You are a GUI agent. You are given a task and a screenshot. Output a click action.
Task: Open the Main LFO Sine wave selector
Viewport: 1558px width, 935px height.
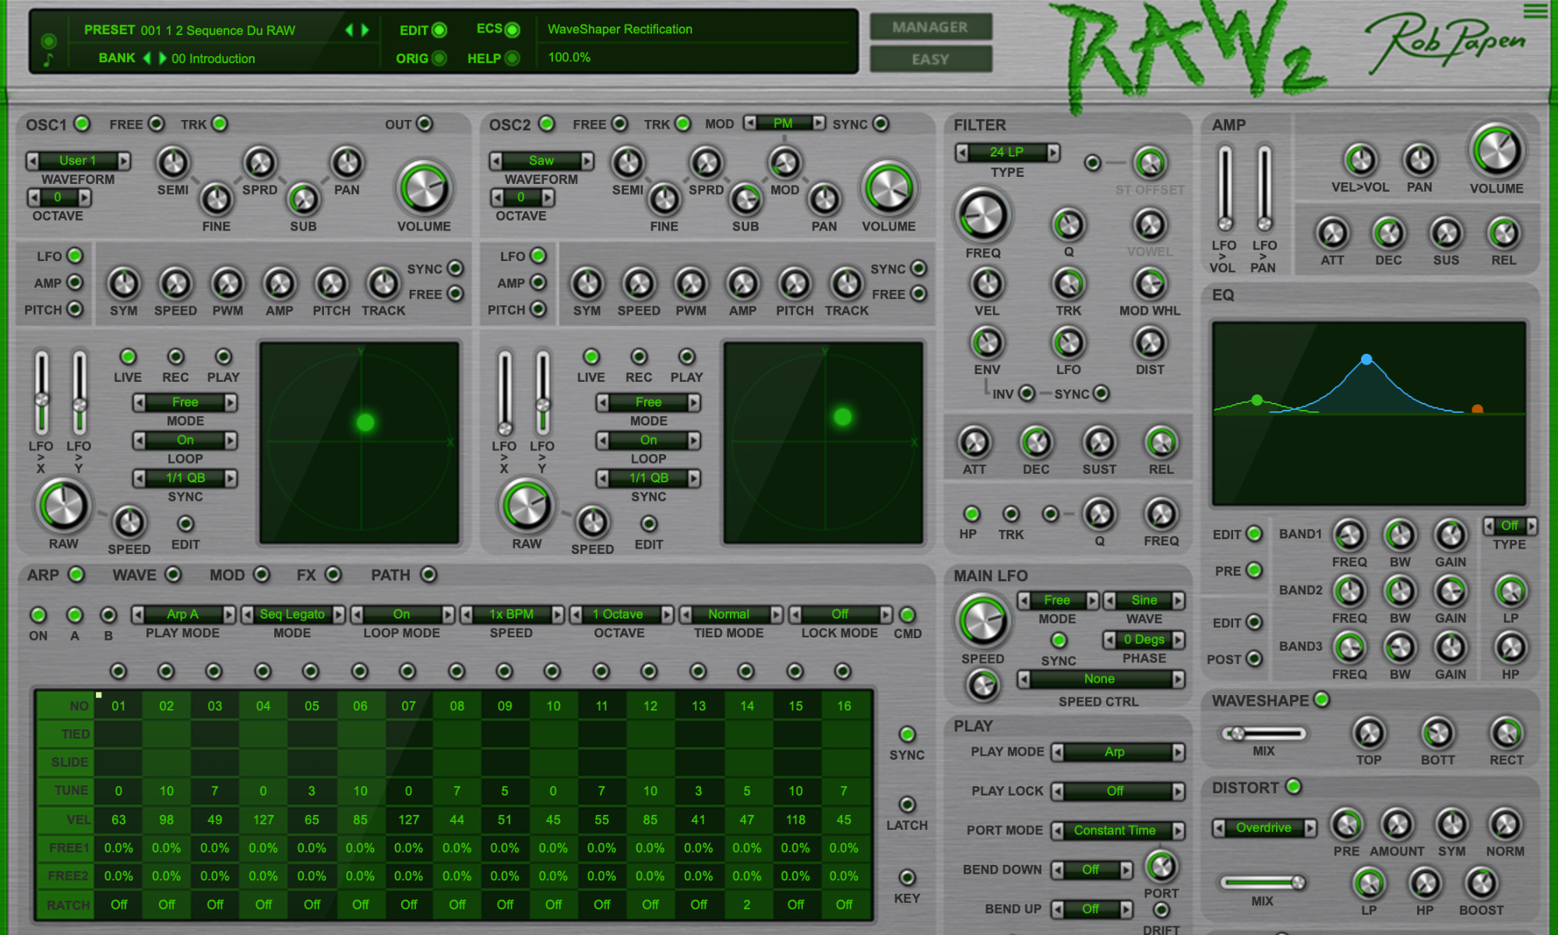1144,600
